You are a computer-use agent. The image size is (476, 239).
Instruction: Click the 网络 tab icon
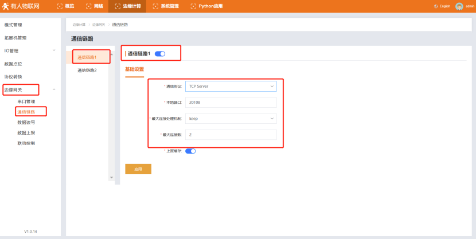(x=89, y=6)
